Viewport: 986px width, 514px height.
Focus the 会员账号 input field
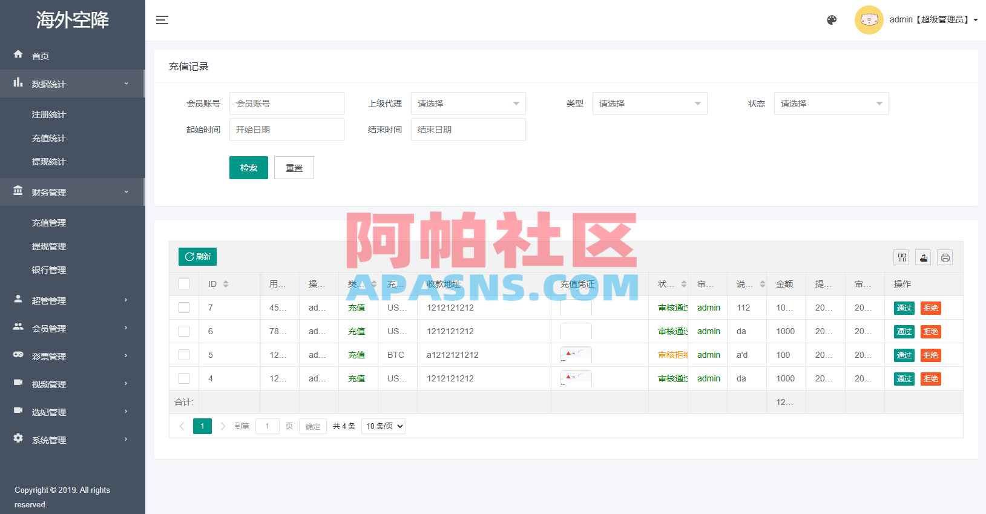(x=286, y=104)
